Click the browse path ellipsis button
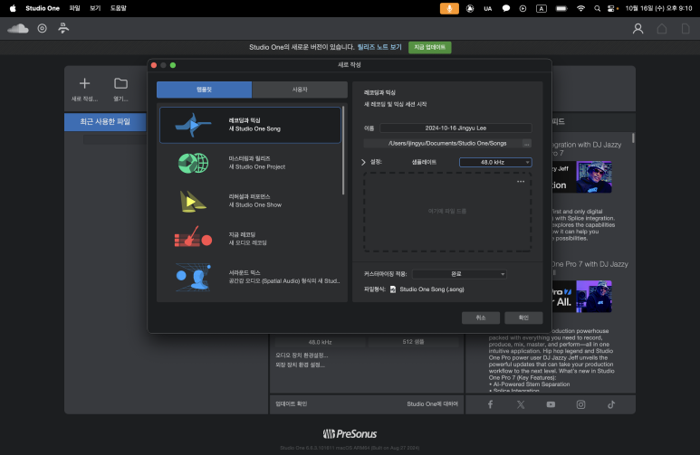Image resolution: width=700 pixels, height=455 pixels. (x=527, y=144)
